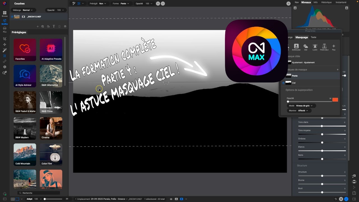Click the Ciel sky mask icon

pyautogui.click(x=306, y=47)
